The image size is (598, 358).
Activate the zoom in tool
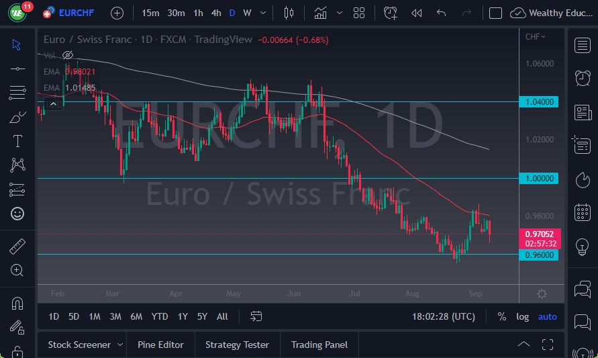[17, 270]
